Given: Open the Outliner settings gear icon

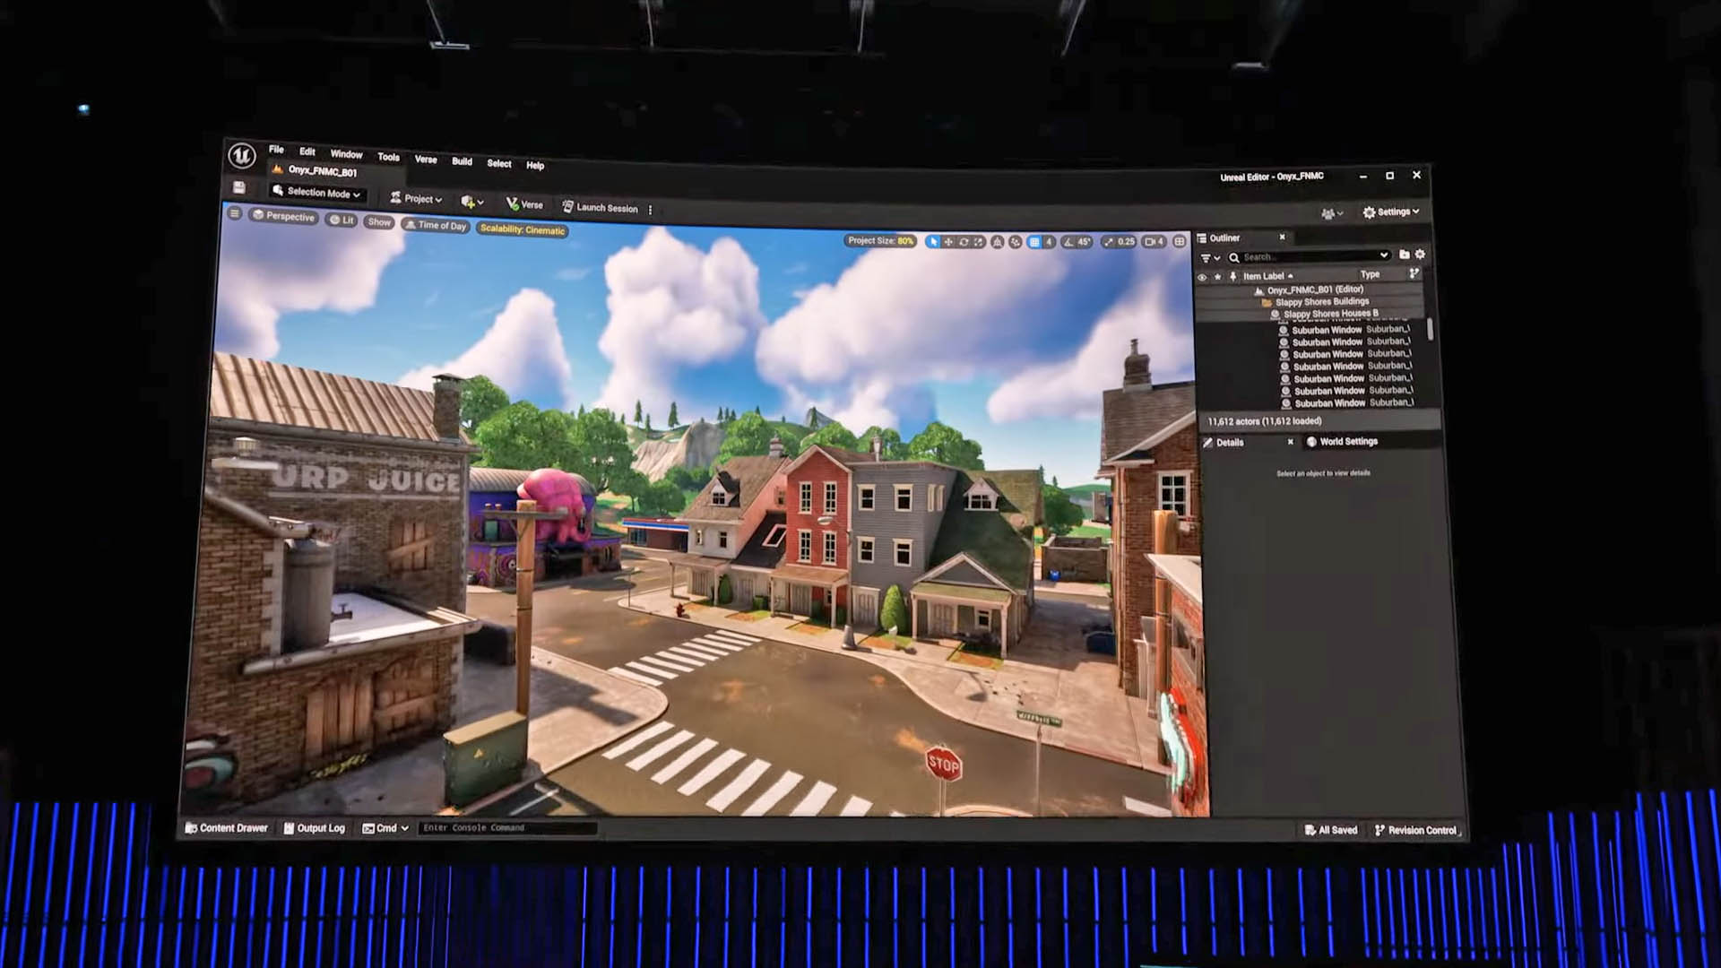Looking at the screenshot, I should (x=1420, y=255).
